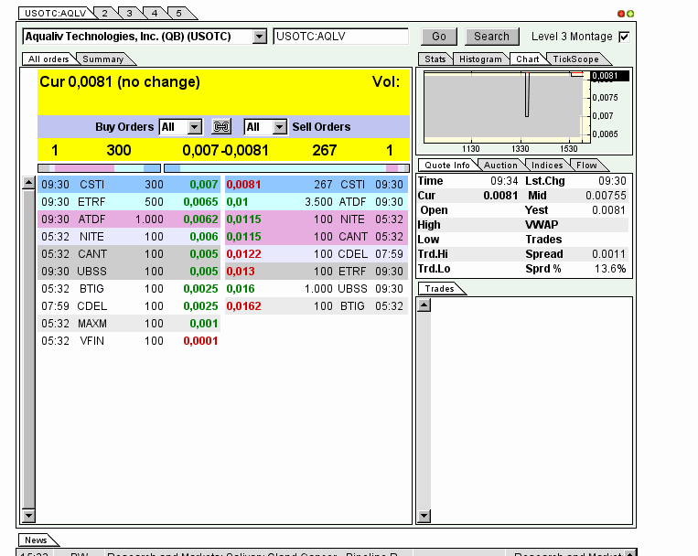The image size is (698, 556).
Task: Click the Mid value 0.00755
Action: click(x=606, y=196)
